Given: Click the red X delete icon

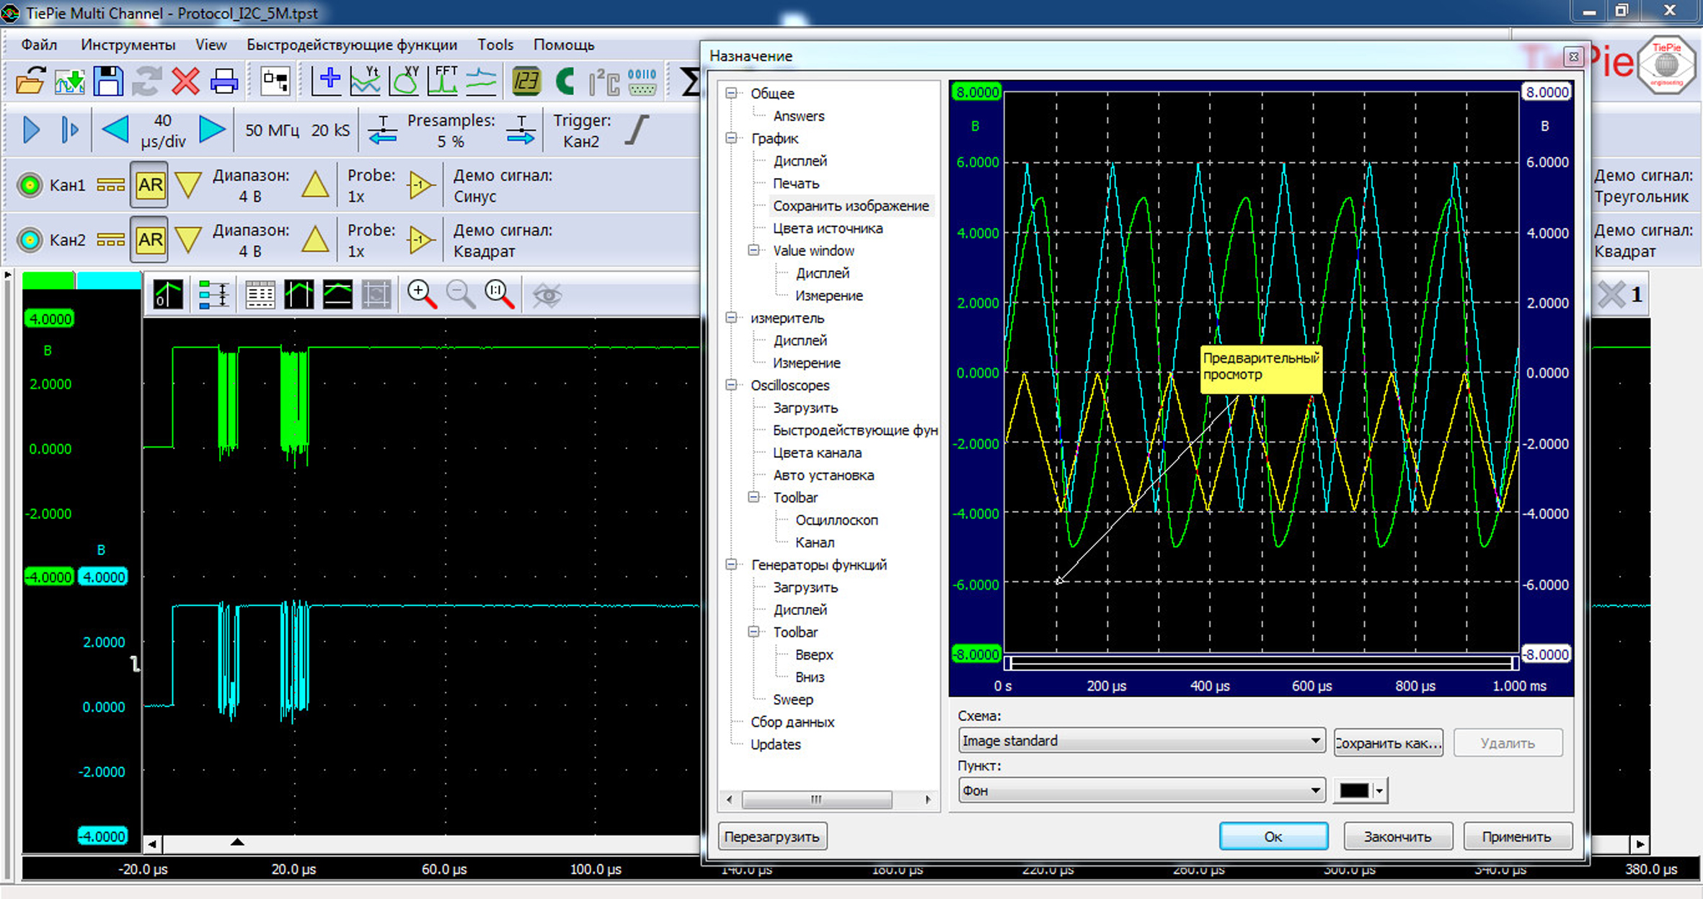Looking at the screenshot, I should (x=185, y=81).
